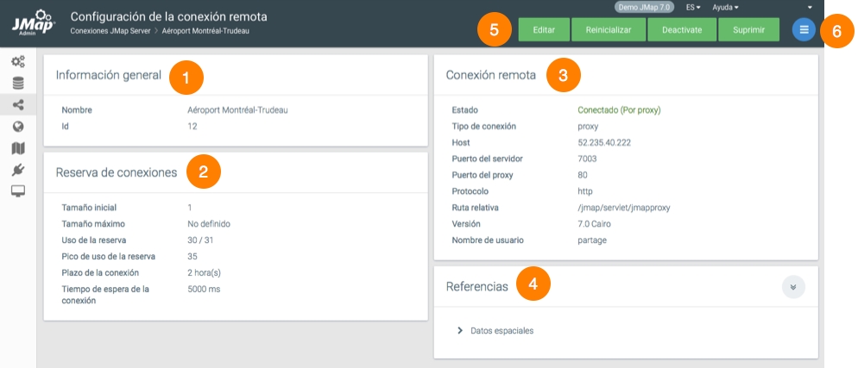Image resolution: width=858 pixels, height=368 pixels.
Task: Open the blue hamburger menu button
Action: (804, 30)
